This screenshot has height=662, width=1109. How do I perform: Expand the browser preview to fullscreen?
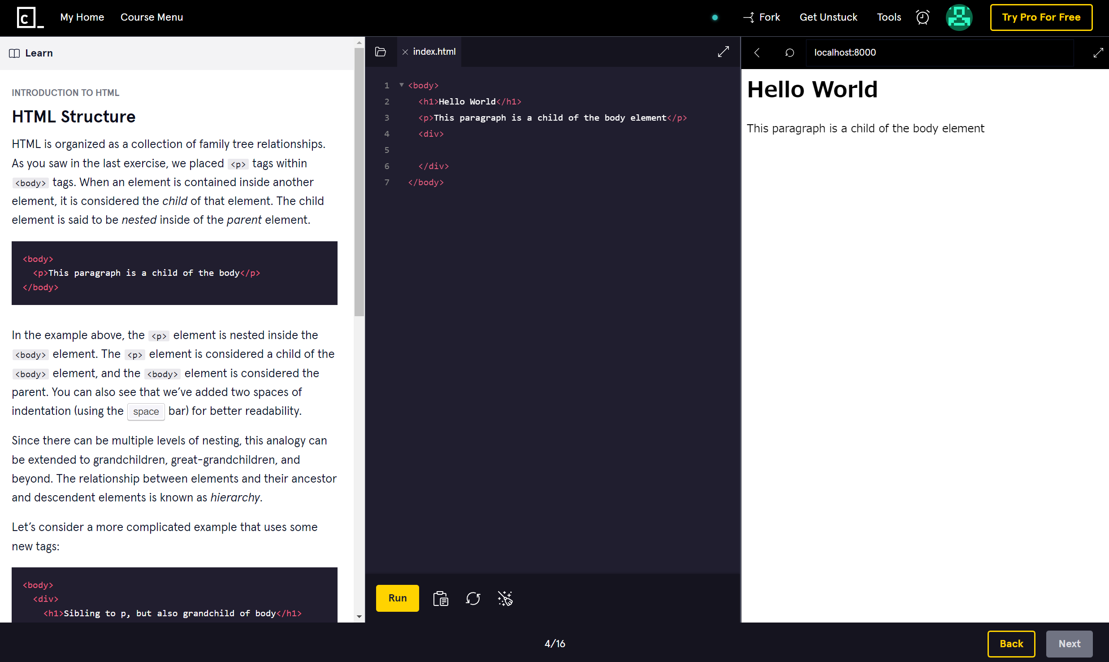1098,53
